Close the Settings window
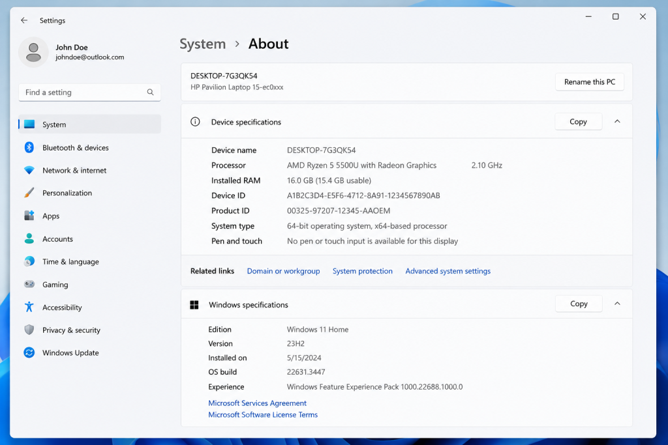This screenshot has height=445, width=668. (x=643, y=16)
